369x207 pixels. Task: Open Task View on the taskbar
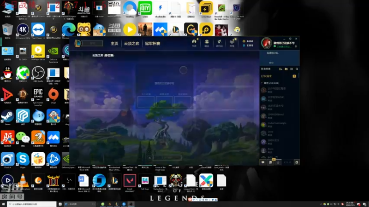click(x=60, y=204)
